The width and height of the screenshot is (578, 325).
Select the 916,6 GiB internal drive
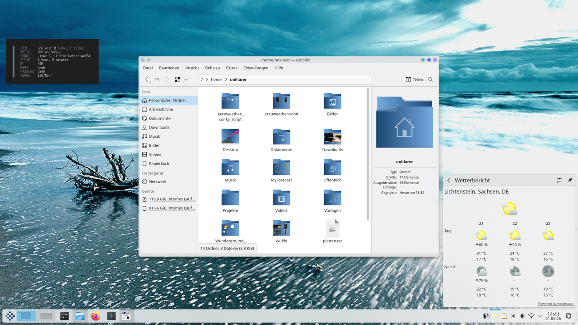click(x=168, y=208)
